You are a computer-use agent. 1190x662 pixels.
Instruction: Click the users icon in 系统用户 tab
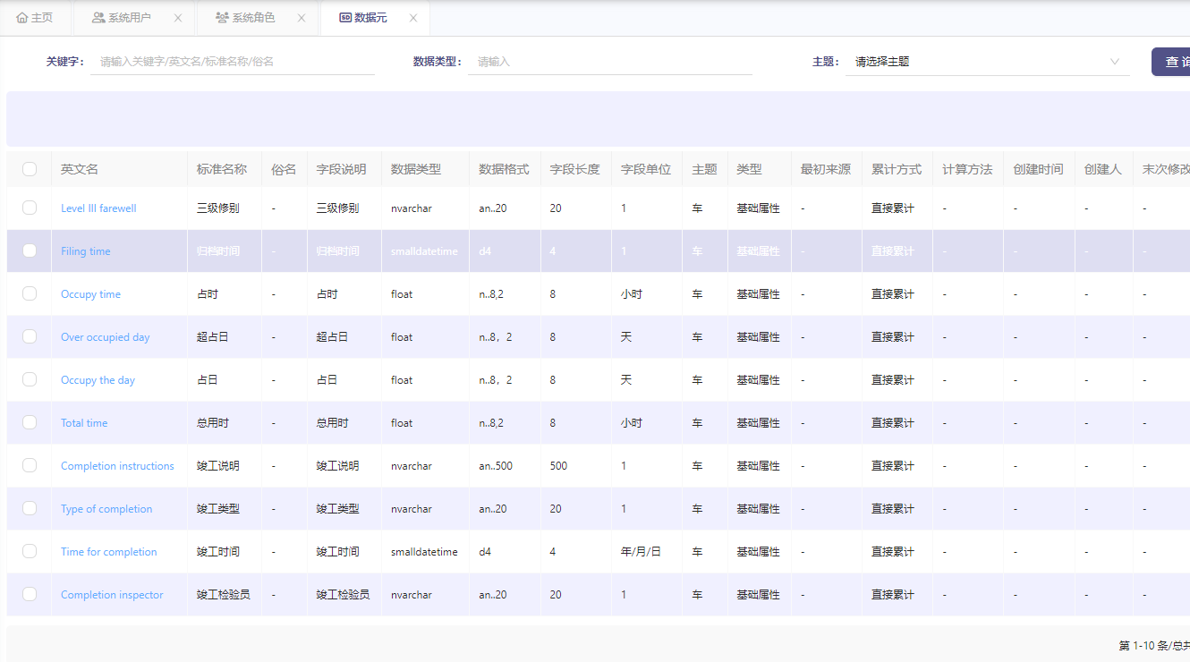98,18
